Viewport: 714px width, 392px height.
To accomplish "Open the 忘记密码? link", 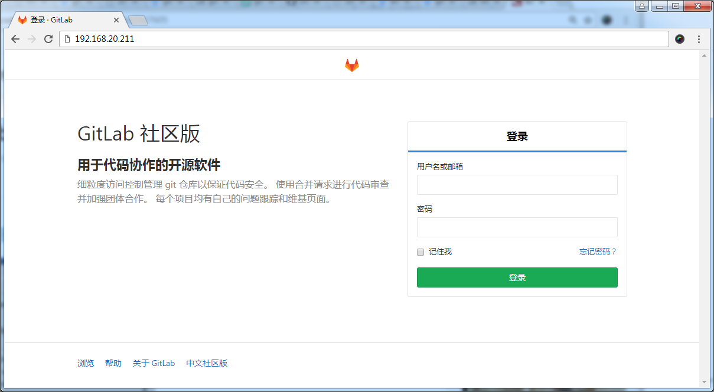I will 598,251.
